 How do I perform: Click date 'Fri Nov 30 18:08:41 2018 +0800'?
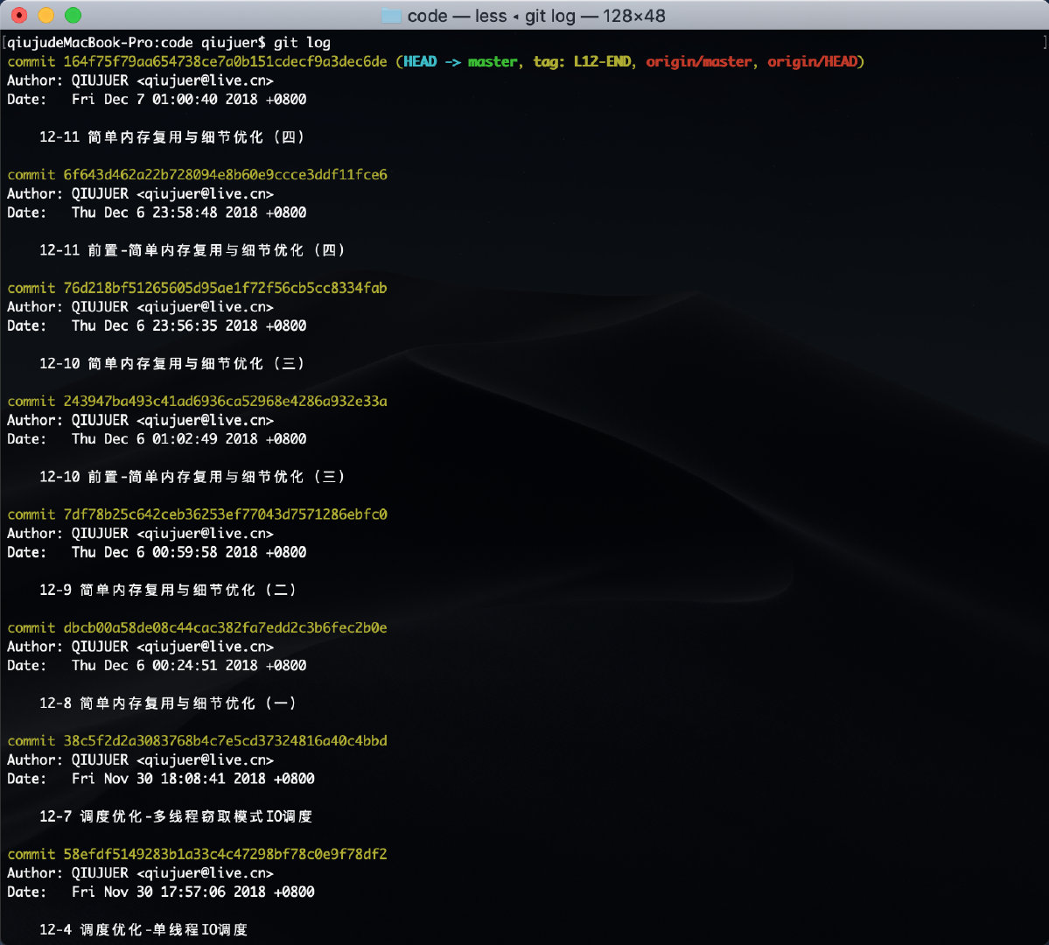pyautogui.click(x=192, y=779)
